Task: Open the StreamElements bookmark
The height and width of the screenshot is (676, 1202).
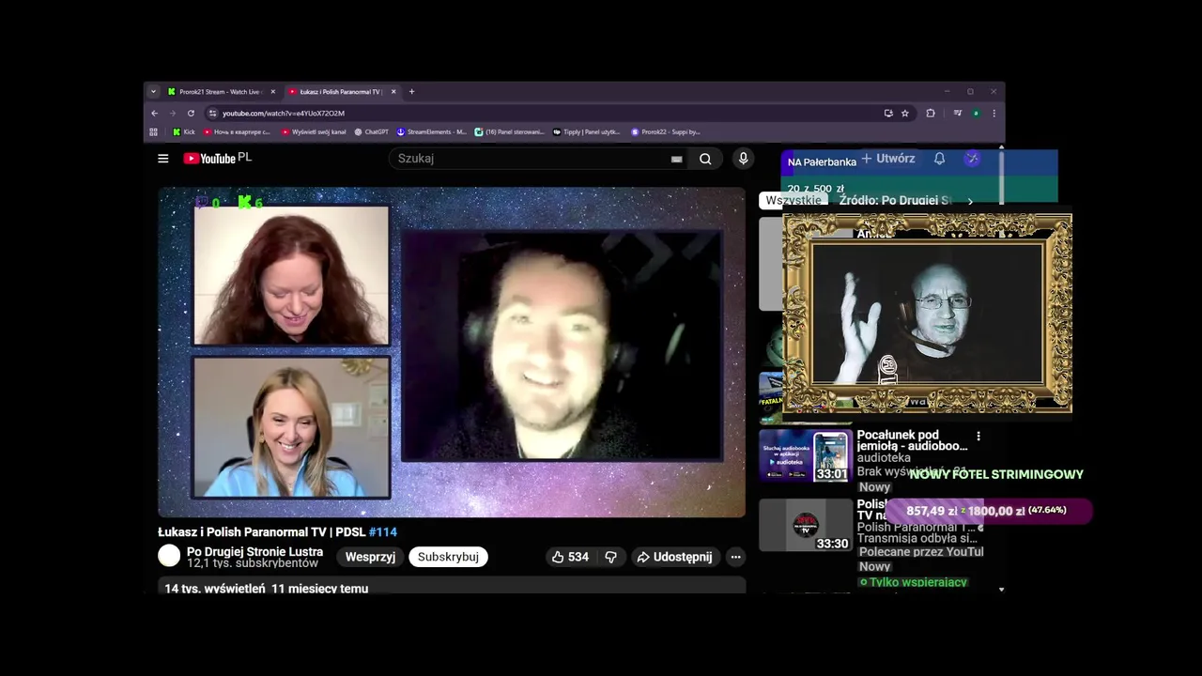Action: (432, 132)
